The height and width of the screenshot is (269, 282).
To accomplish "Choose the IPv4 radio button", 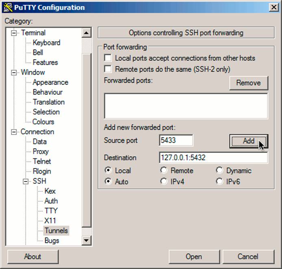I will (164, 181).
